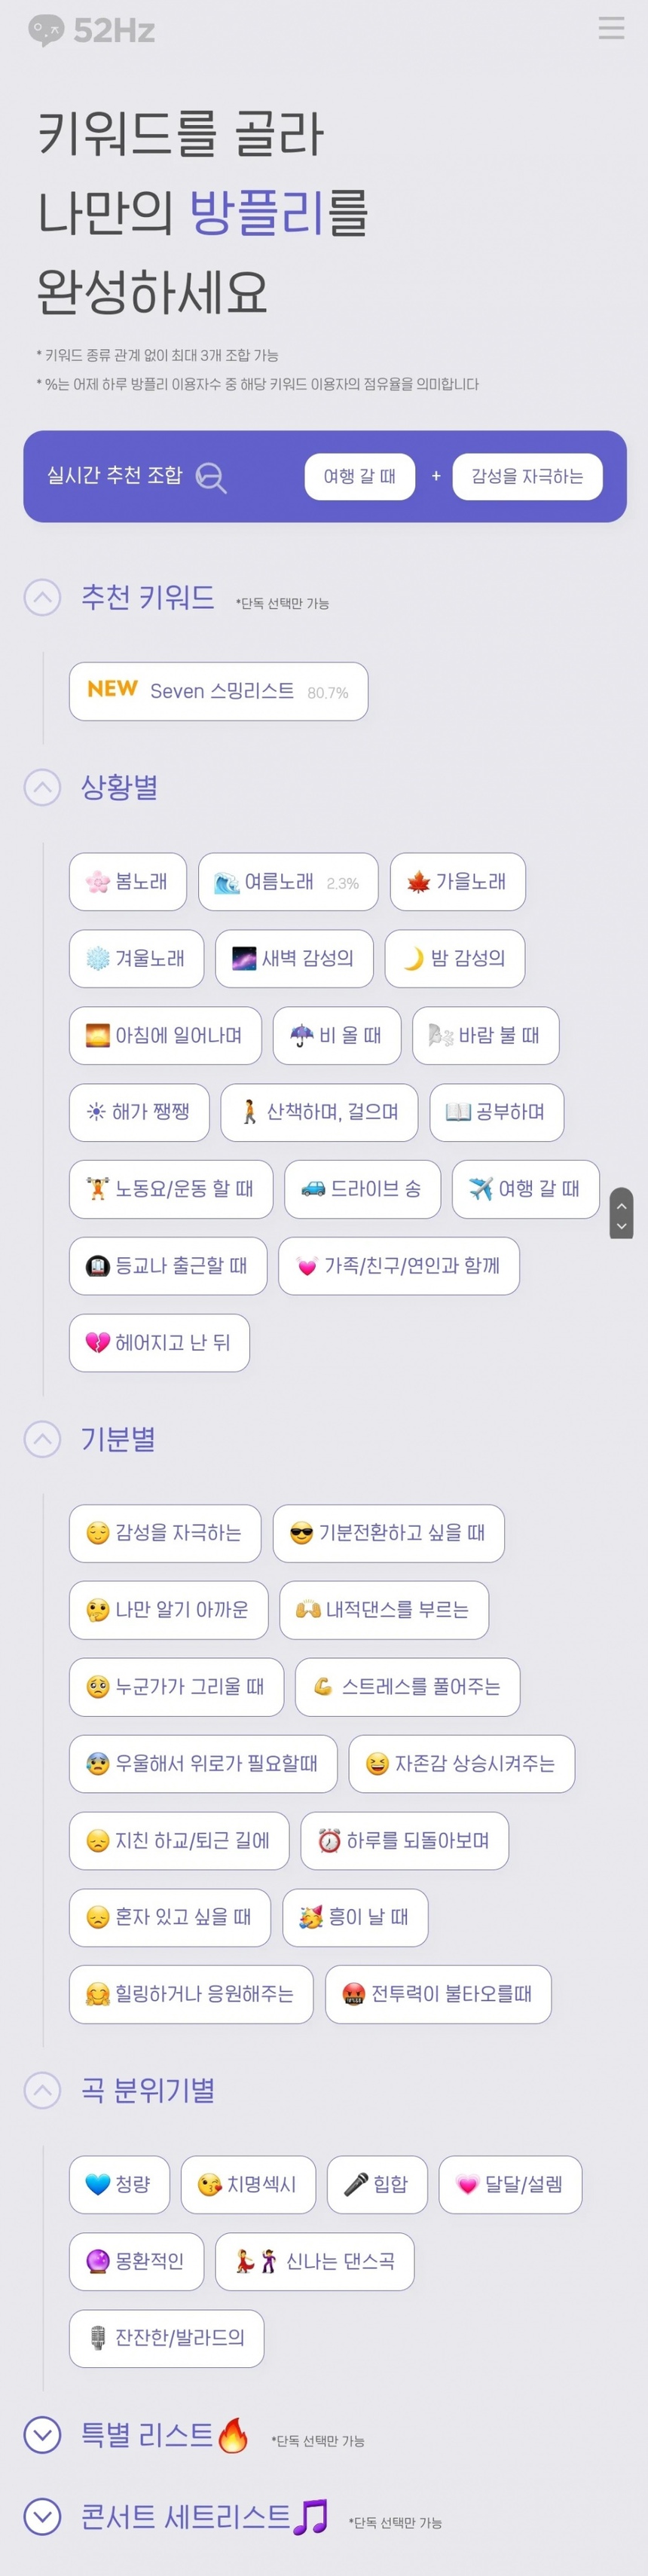Toggle the 감성을 자극하는 mood keyword
The height and width of the screenshot is (2576, 648).
[164, 1534]
